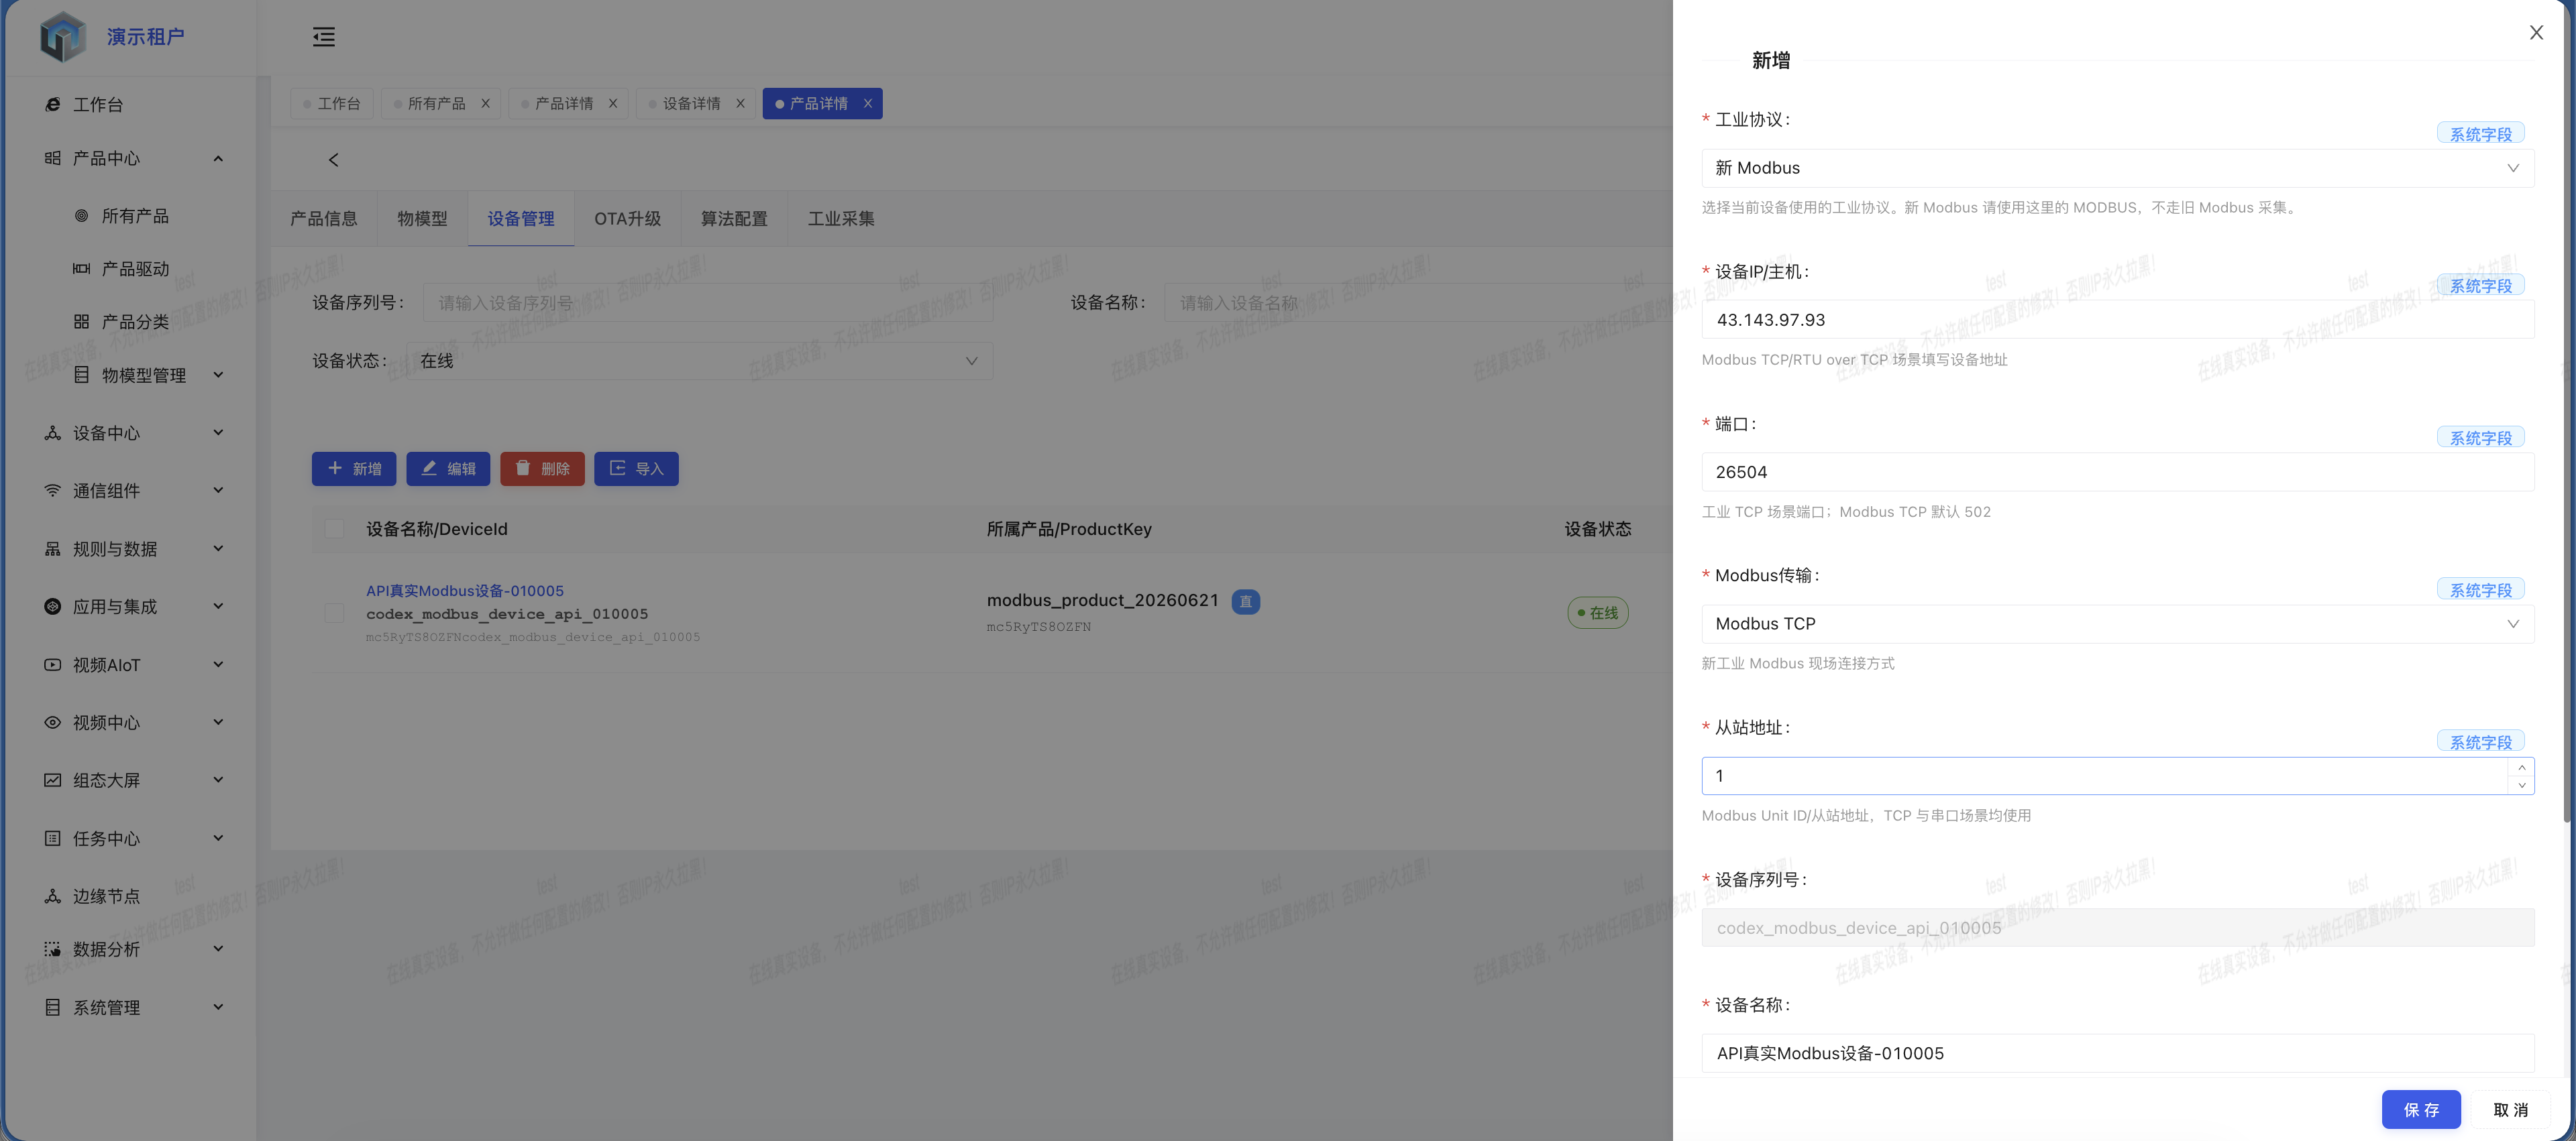Click the 设备序列号 search input
The image size is (2576, 1141).
708,303
